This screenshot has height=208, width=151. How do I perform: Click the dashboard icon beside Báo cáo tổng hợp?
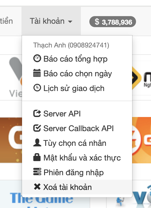click(37, 58)
